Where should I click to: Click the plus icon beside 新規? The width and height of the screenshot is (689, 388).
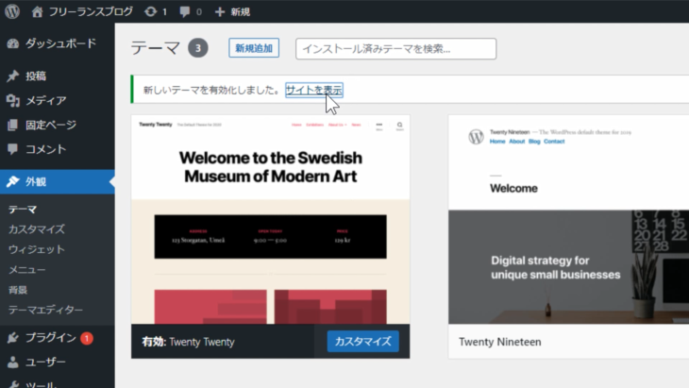(220, 12)
